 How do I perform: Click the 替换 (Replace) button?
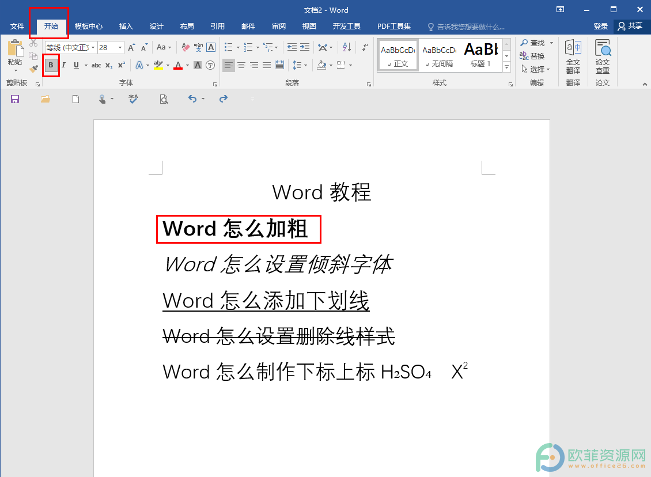pyautogui.click(x=532, y=56)
